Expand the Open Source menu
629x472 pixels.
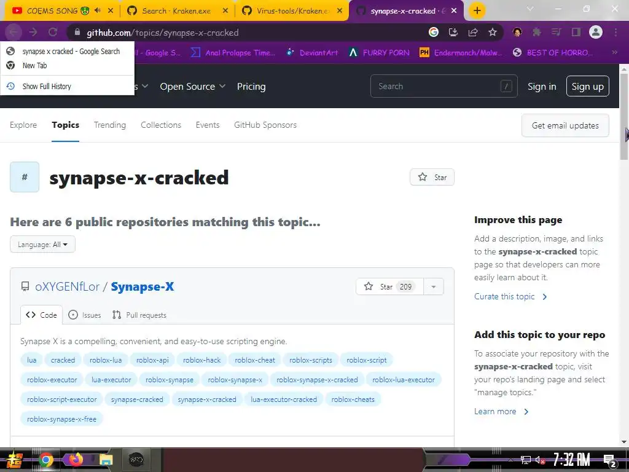(192, 86)
